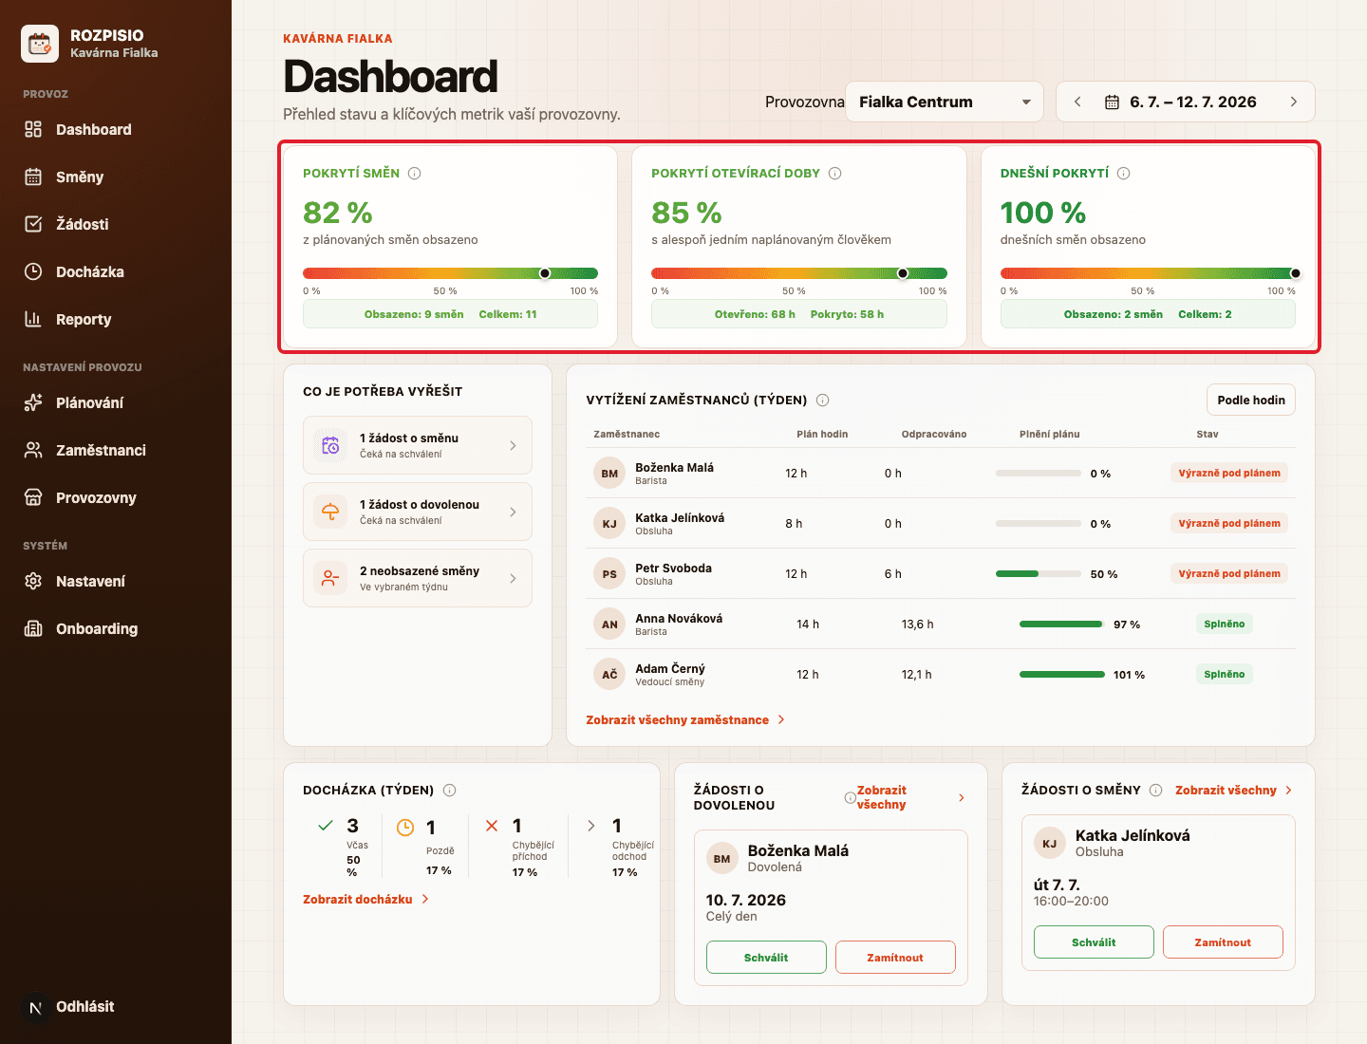Show info for Pokrytí otevírací doby

(835, 173)
